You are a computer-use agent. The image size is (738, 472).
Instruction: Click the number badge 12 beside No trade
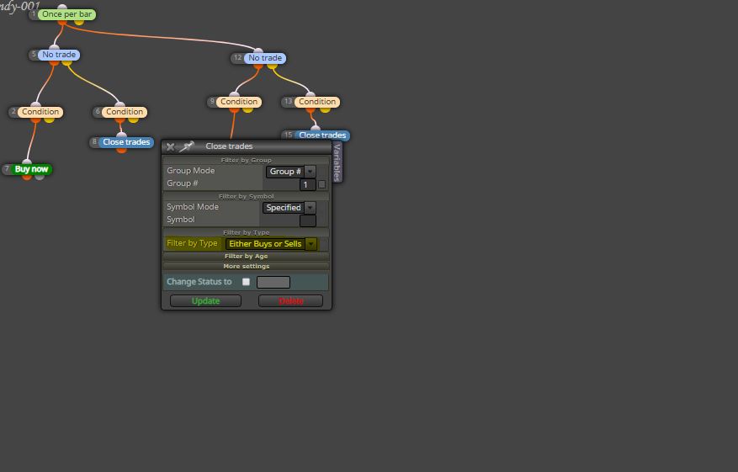[237, 58]
